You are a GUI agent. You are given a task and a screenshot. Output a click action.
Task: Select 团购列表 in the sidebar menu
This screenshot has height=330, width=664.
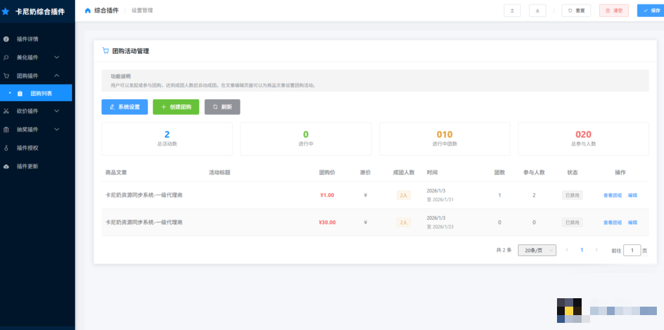(41, 93)
